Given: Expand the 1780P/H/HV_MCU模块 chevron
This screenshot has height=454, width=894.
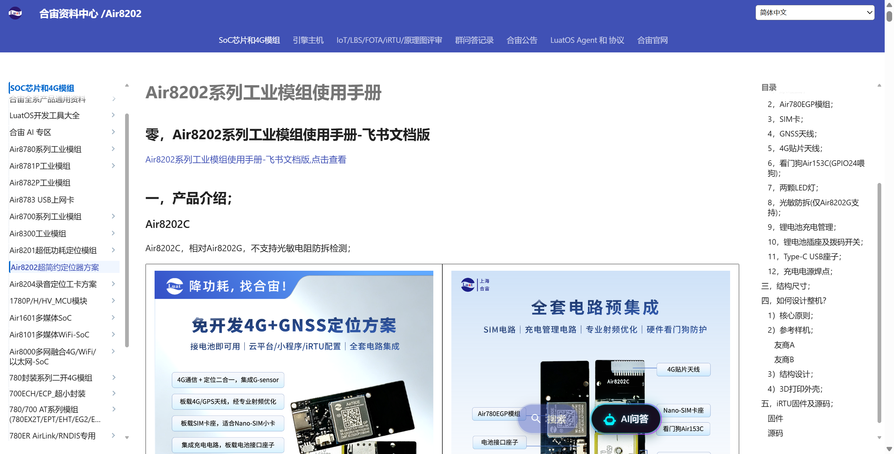Looking at the screenshot, I should [113, 301].
